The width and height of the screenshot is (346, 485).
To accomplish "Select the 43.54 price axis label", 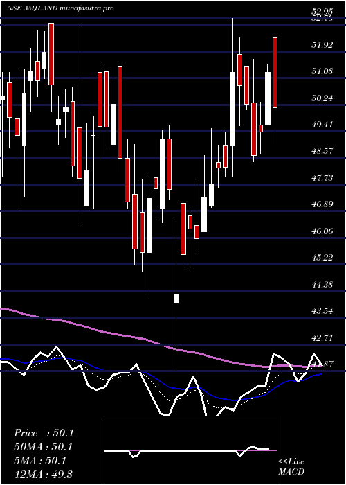I will pos(322,311).
